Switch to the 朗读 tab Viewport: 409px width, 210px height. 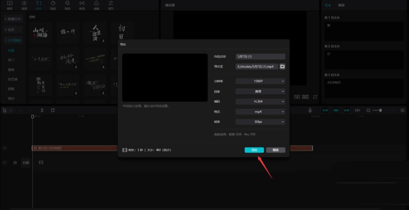pos(341,5)
